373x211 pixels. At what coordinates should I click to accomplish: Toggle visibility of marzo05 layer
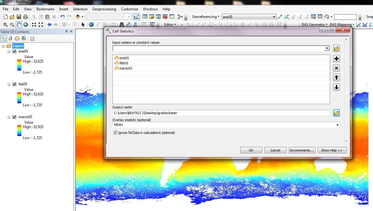14,117
